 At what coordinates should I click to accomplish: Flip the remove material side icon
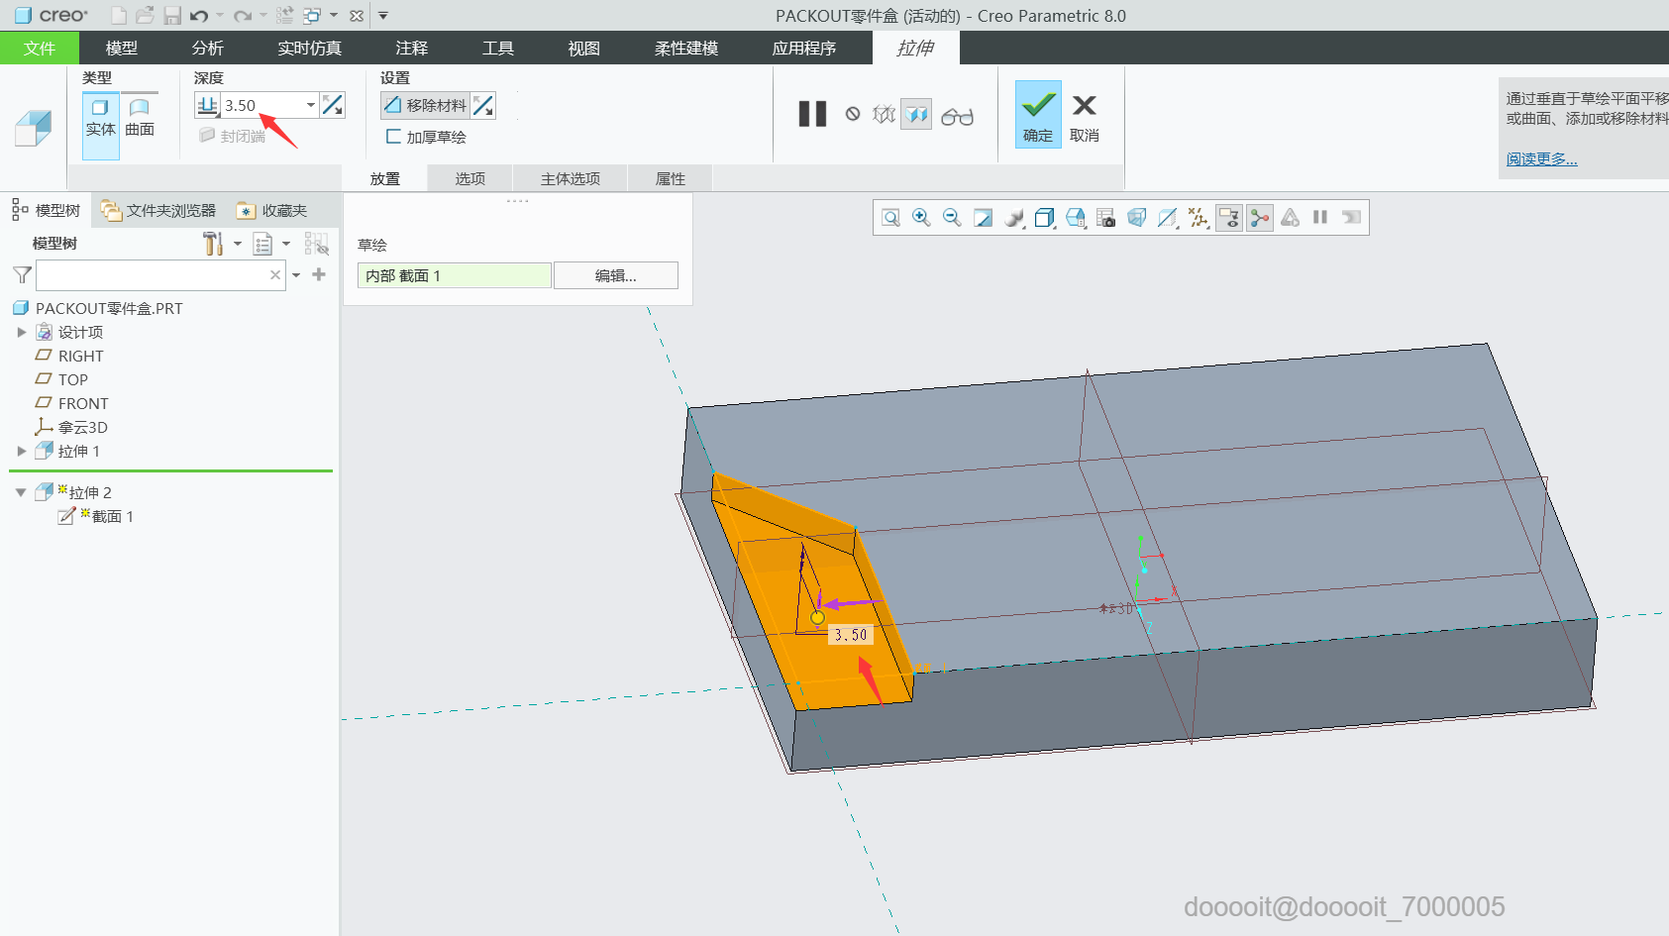(483, 105)
